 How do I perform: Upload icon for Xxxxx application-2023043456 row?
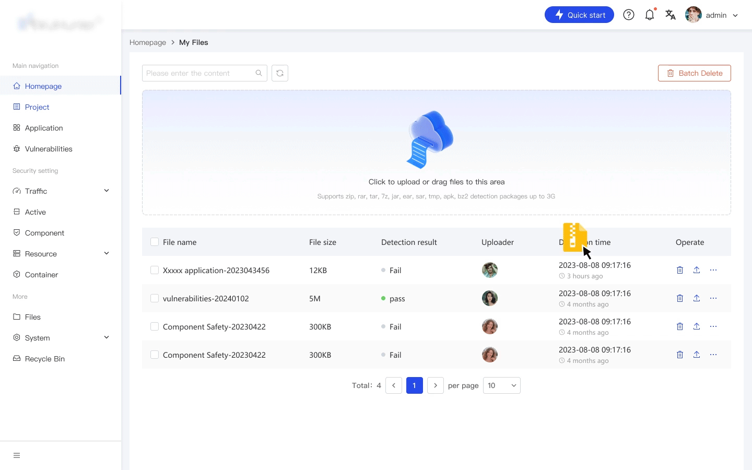697,270
